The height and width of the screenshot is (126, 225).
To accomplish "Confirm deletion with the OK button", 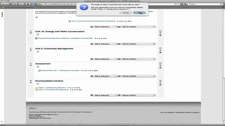I will [139, 13].
